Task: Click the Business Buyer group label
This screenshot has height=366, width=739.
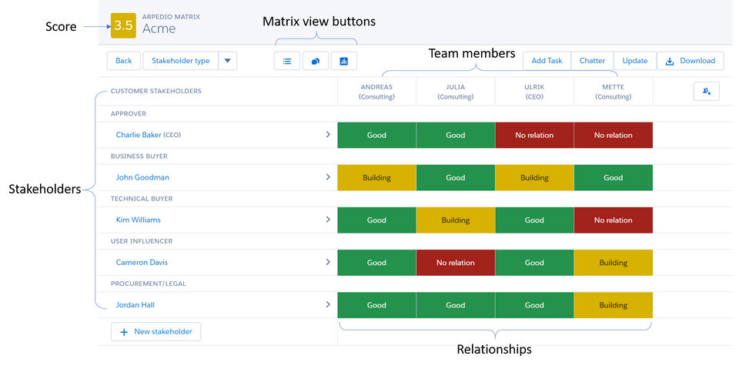Action: pyautogui.click(x=139, y=156)
